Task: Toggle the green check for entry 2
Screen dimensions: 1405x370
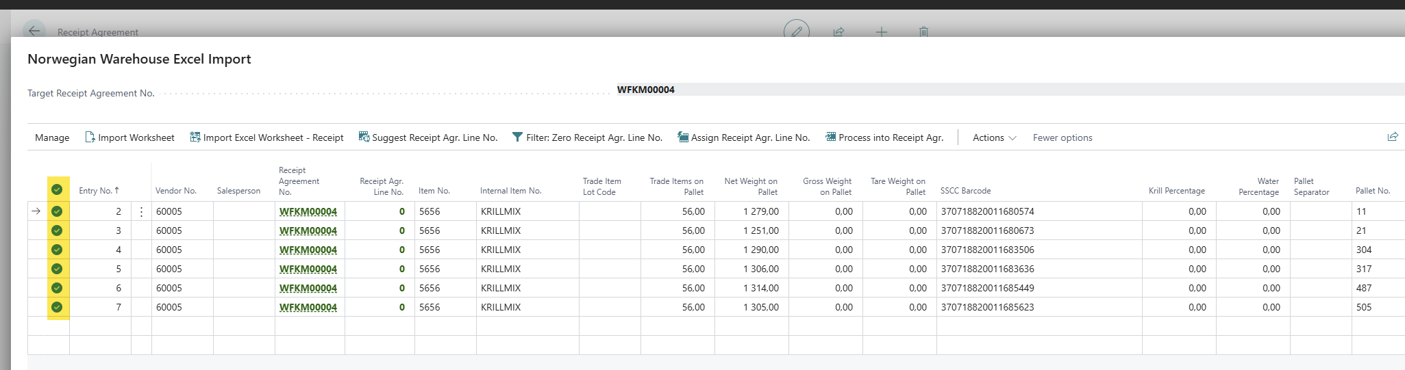Action: [57, 211]
